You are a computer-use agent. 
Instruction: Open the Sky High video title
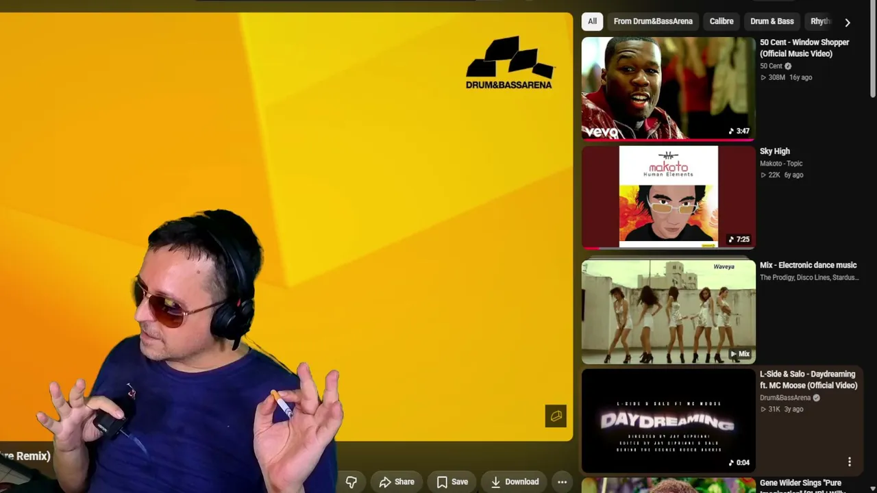[x=775, y=151]
